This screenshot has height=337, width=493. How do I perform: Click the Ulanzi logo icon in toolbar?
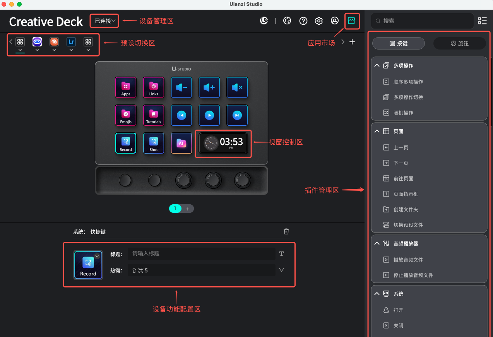(x=264, y=21)
